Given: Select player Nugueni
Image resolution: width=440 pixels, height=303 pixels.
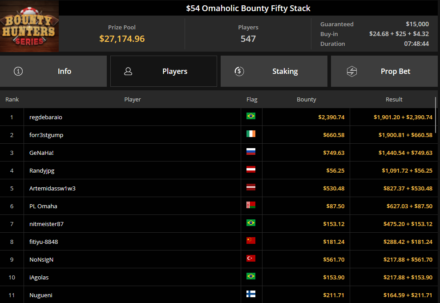Looking at the screenshot, I should click(x=41, y=295).
